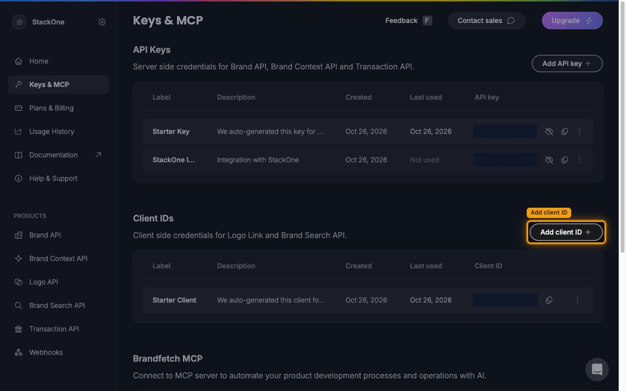Copy the StackOne integration API key
626x391 pixels.
click(x=564, y=160)
